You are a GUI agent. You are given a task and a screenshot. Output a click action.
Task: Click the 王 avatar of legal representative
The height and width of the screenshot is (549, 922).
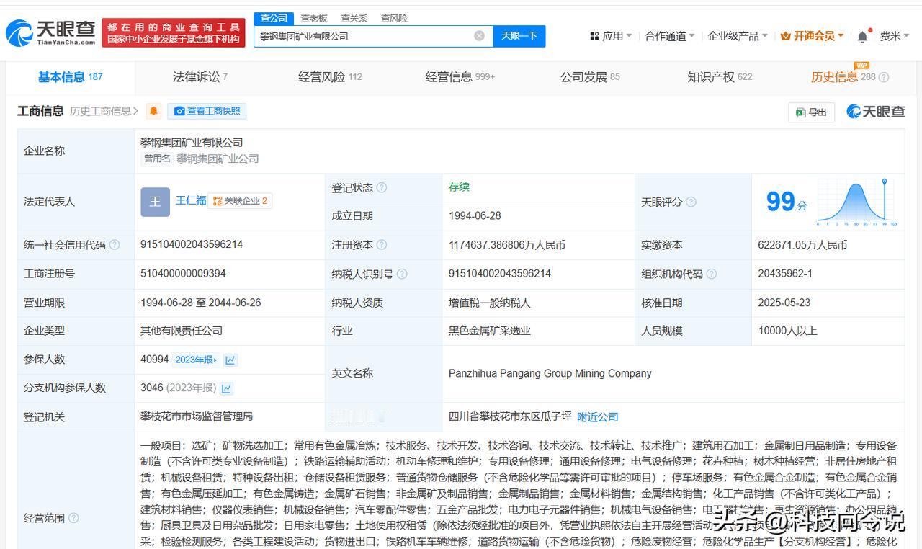tap(155, 202)
